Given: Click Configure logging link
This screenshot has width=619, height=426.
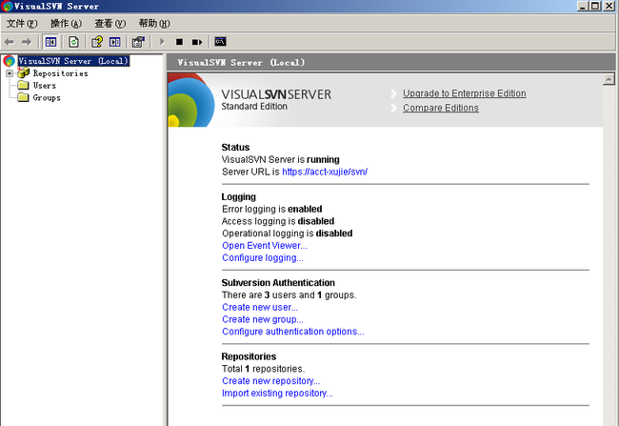Looking at the screenshot, I should (x=263, y=258).
